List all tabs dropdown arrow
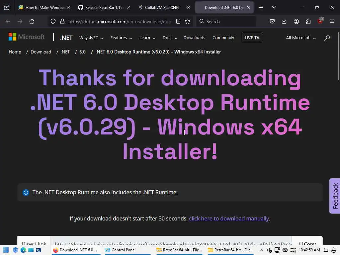The width and height of the screenshot is (340, 255). pyautogui.click(x=274, y=8)
